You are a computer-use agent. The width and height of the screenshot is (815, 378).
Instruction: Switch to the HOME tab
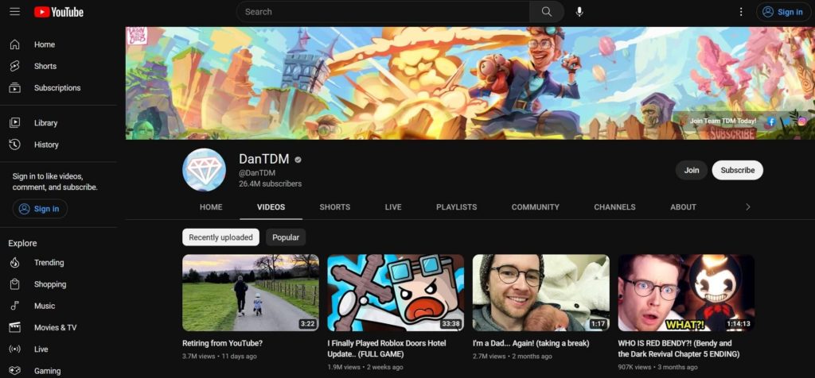(211, 207)
